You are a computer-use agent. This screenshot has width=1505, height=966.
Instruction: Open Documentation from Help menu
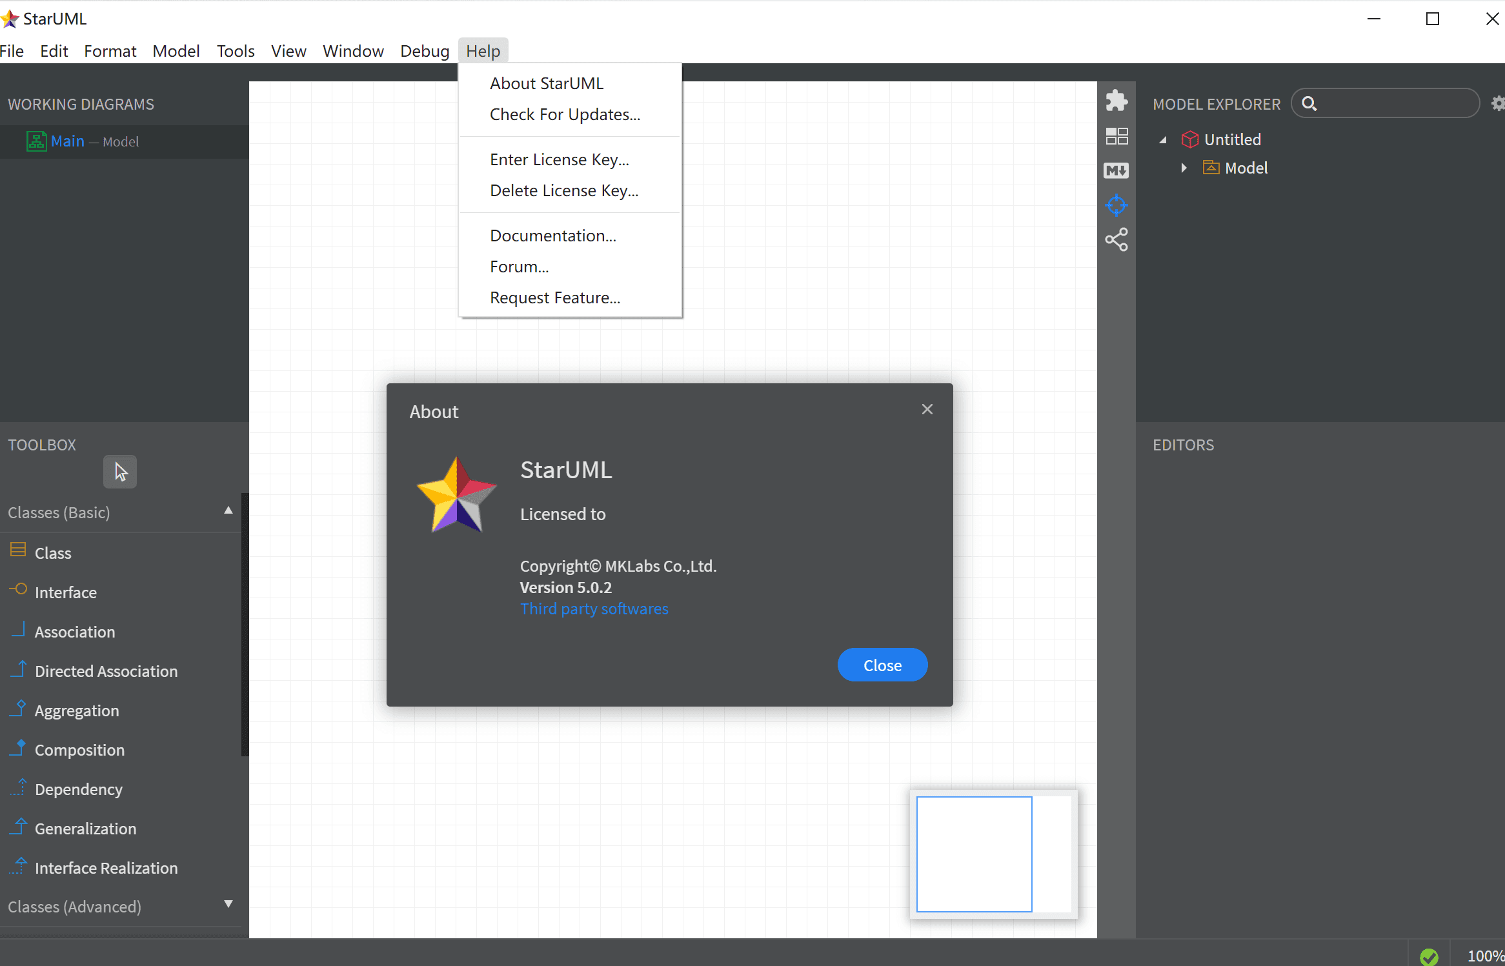click(x=570, y=236)
